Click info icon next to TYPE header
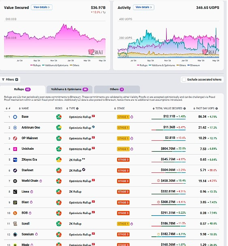Image resolution: width=228 pixels, height=246 pixels. (x=77, y=108)
